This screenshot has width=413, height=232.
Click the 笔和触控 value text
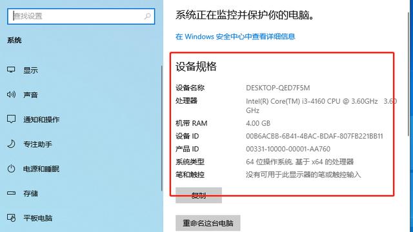pyautogui.click(x=303, y=175)
